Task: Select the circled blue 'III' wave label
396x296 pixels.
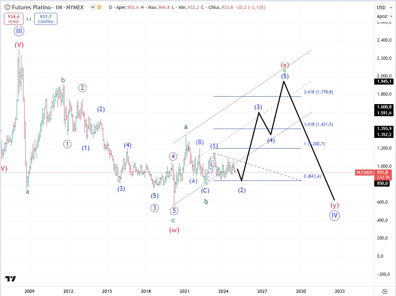Action: [x=19, y=31]
